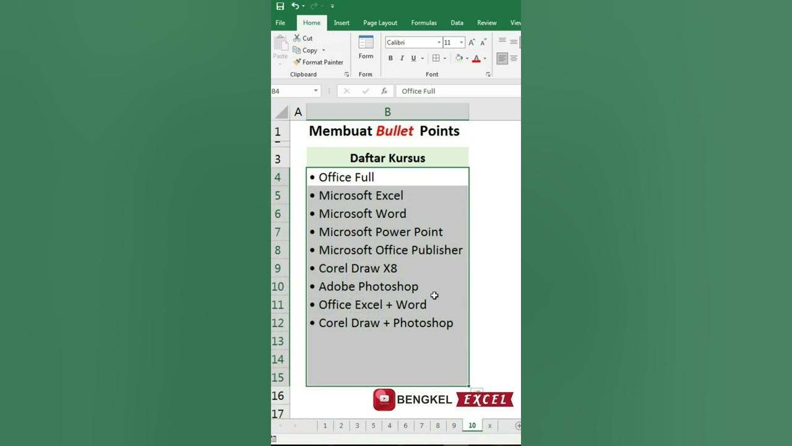Expand the Name Box dropdown

[316, 91]
